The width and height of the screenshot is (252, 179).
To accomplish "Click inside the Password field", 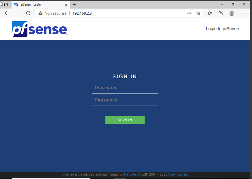I will (125, 100).
